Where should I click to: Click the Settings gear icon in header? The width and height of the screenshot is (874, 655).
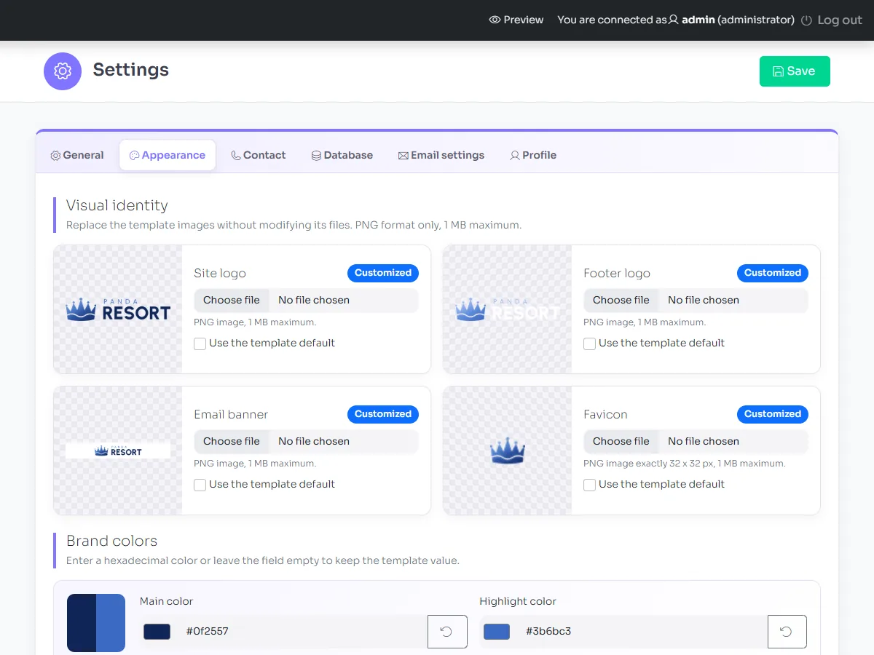click(x=63, y=71)
